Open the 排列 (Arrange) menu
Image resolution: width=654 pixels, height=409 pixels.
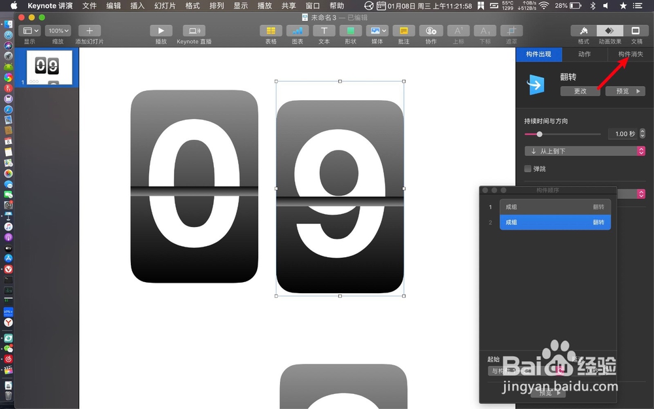tap(216, 5)
